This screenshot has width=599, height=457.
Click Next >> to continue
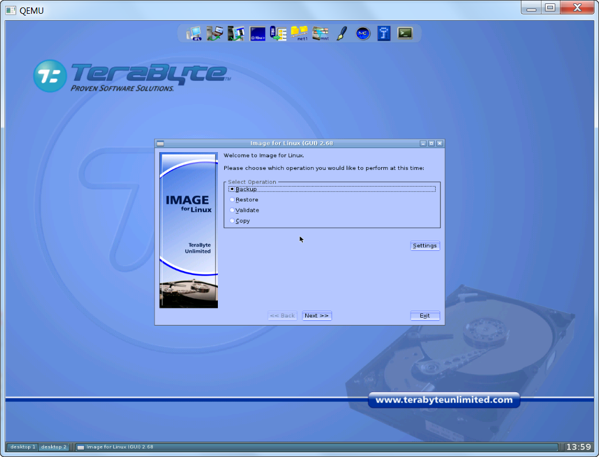(x=317, y=316)
